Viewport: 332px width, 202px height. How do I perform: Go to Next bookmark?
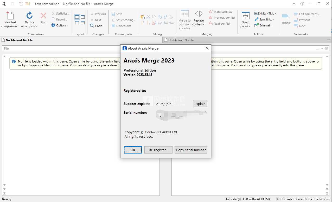pos(300,26)
